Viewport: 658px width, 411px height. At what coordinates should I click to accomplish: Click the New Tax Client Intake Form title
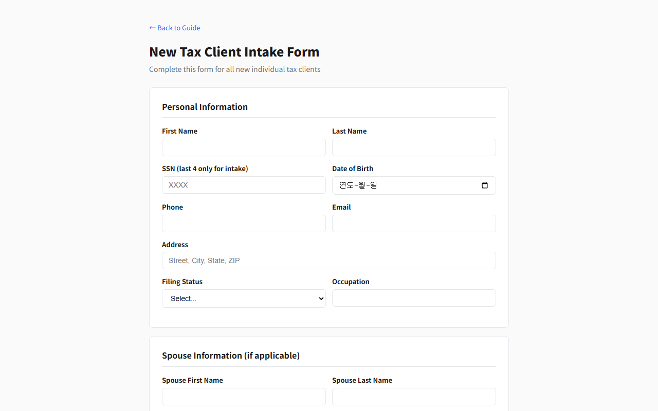(234, 52)
